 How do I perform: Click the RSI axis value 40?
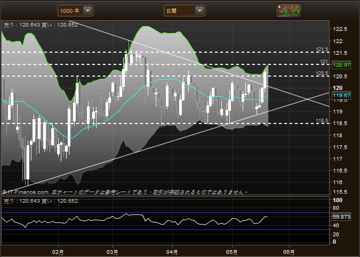pos(336,226)
